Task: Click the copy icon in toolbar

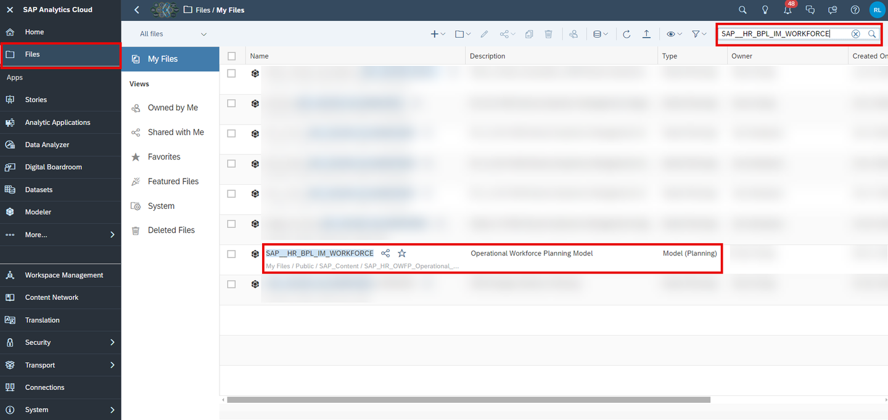Action: click(x=529, y=34)
